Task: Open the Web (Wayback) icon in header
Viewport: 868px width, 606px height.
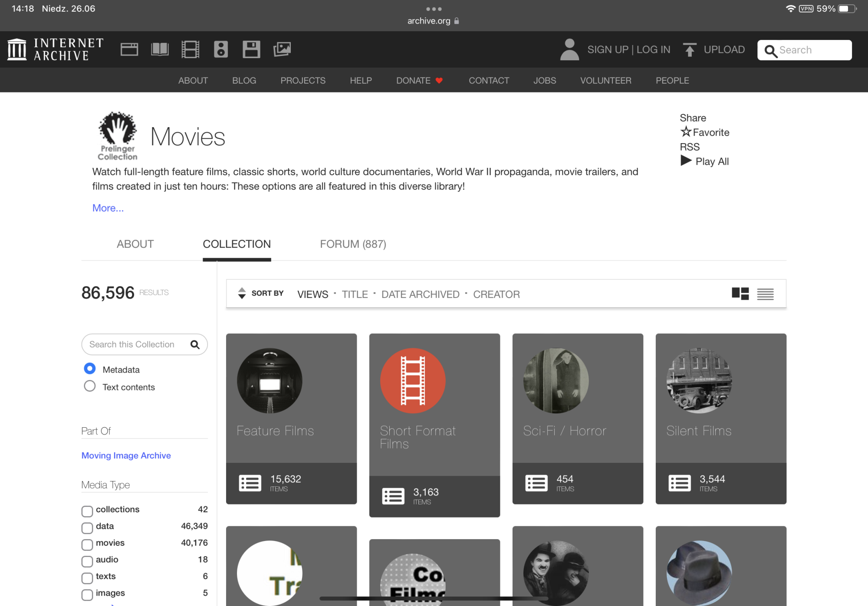Action: click(129, 49)
